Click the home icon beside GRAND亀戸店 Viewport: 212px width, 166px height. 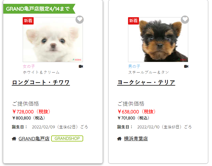14,139
